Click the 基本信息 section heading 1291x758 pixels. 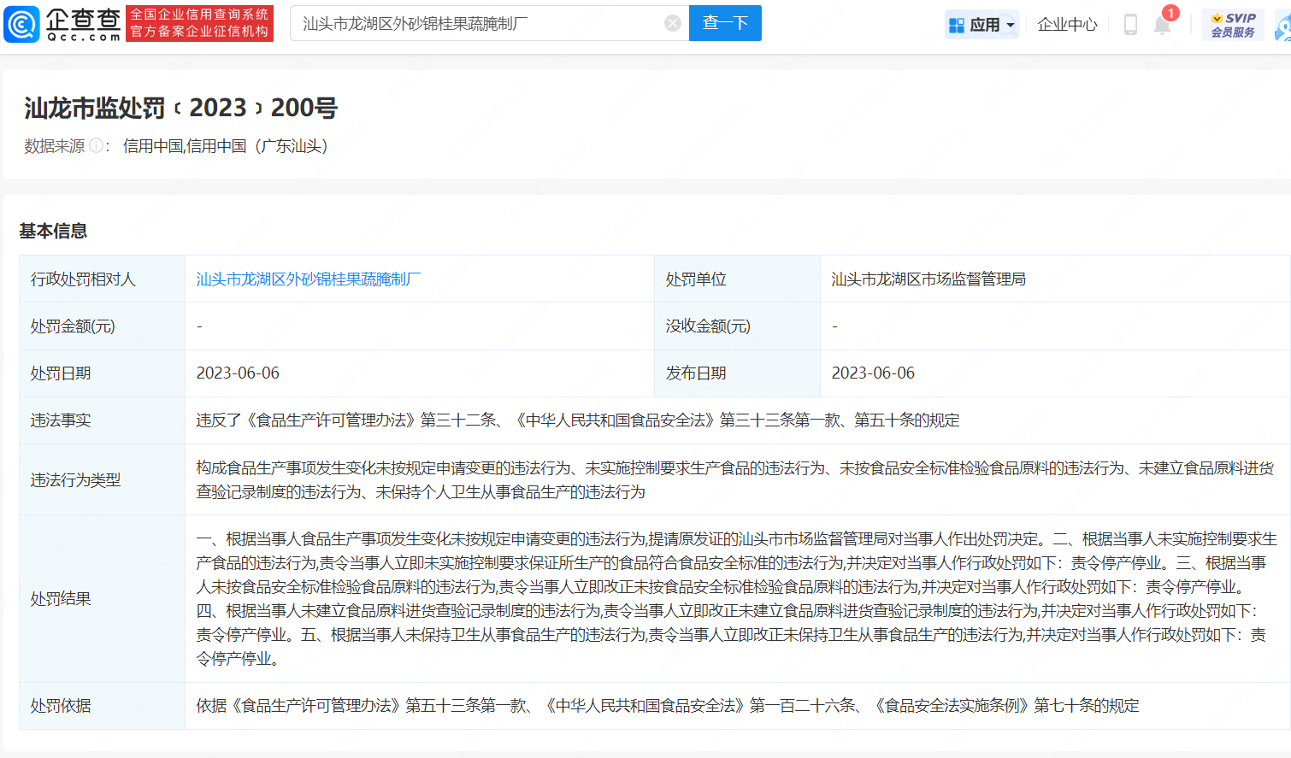pos(53,231)
